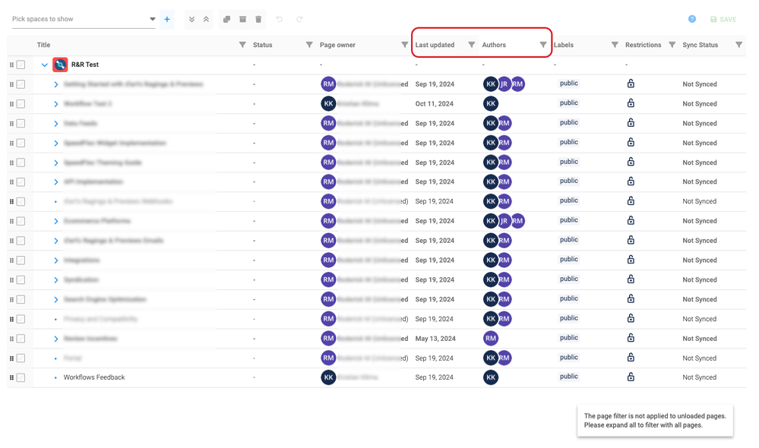The height and width of the screenshot is (448, 759).
Task: Expand the page row dated May 13, 2024
Action: coord(56,339)
